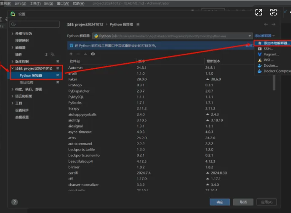
Task: Toggle show early releases eye icon
Action: click(x=93, y=54)
